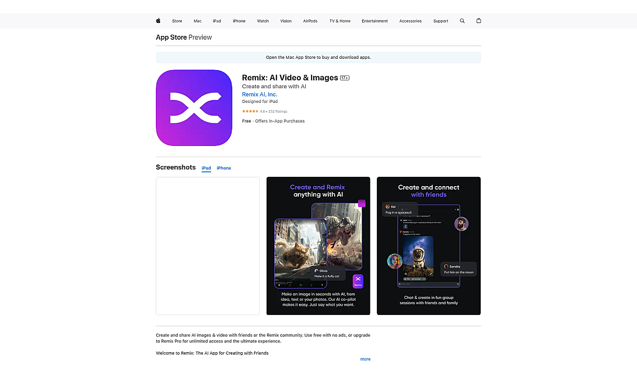This screenshot has height=386, width=637.
Task: Click the 'Remix: AI Video & Images' title
Action: click(290, 77)
